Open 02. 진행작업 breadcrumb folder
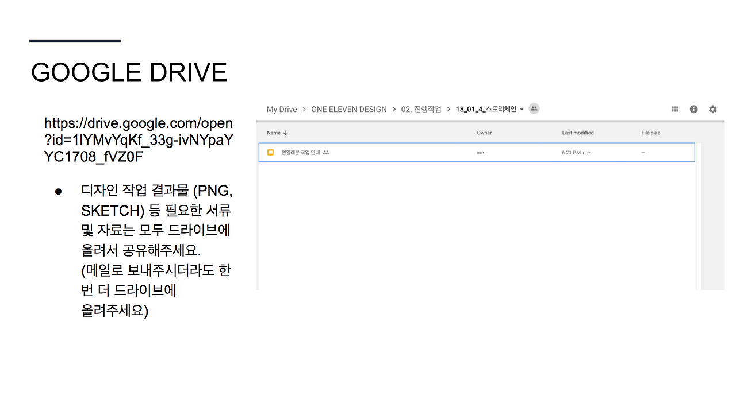 (421, 109)
